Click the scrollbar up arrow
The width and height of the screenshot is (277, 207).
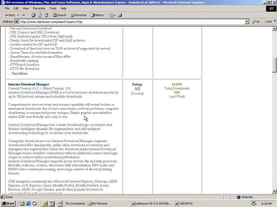click(x=274, y=29)
